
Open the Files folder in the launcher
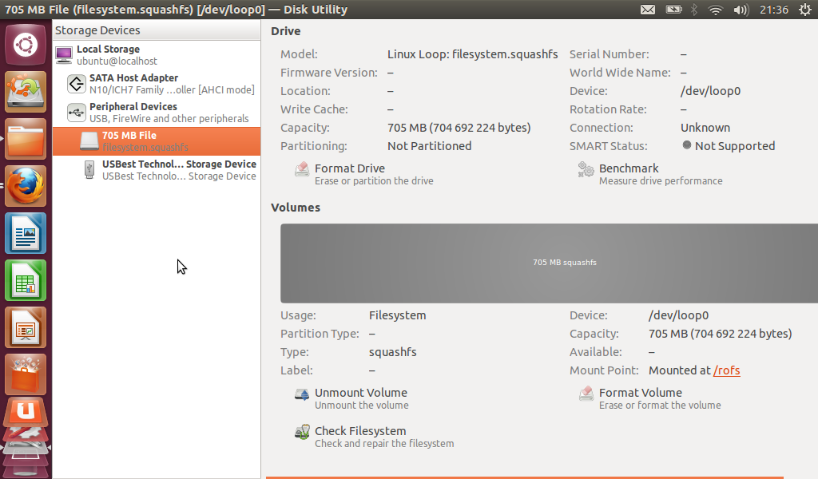[26, 139]
